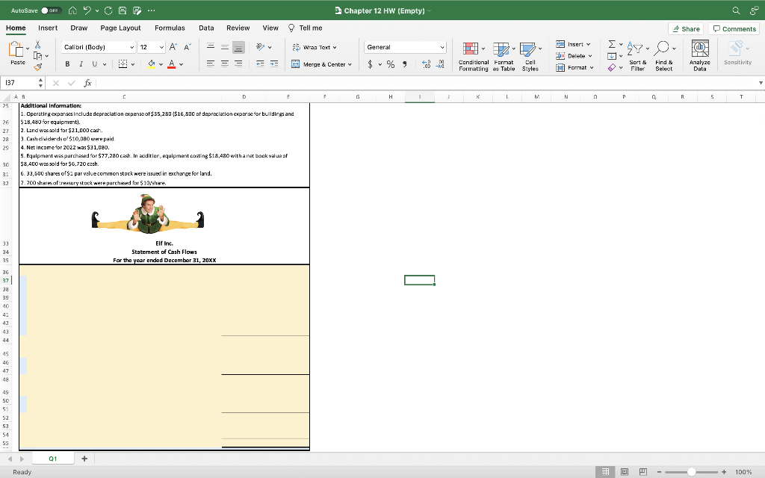Apply currency format using the dollar icon
Image resolution: width=765 pixels, height=478 pixels.
[371, 63]
